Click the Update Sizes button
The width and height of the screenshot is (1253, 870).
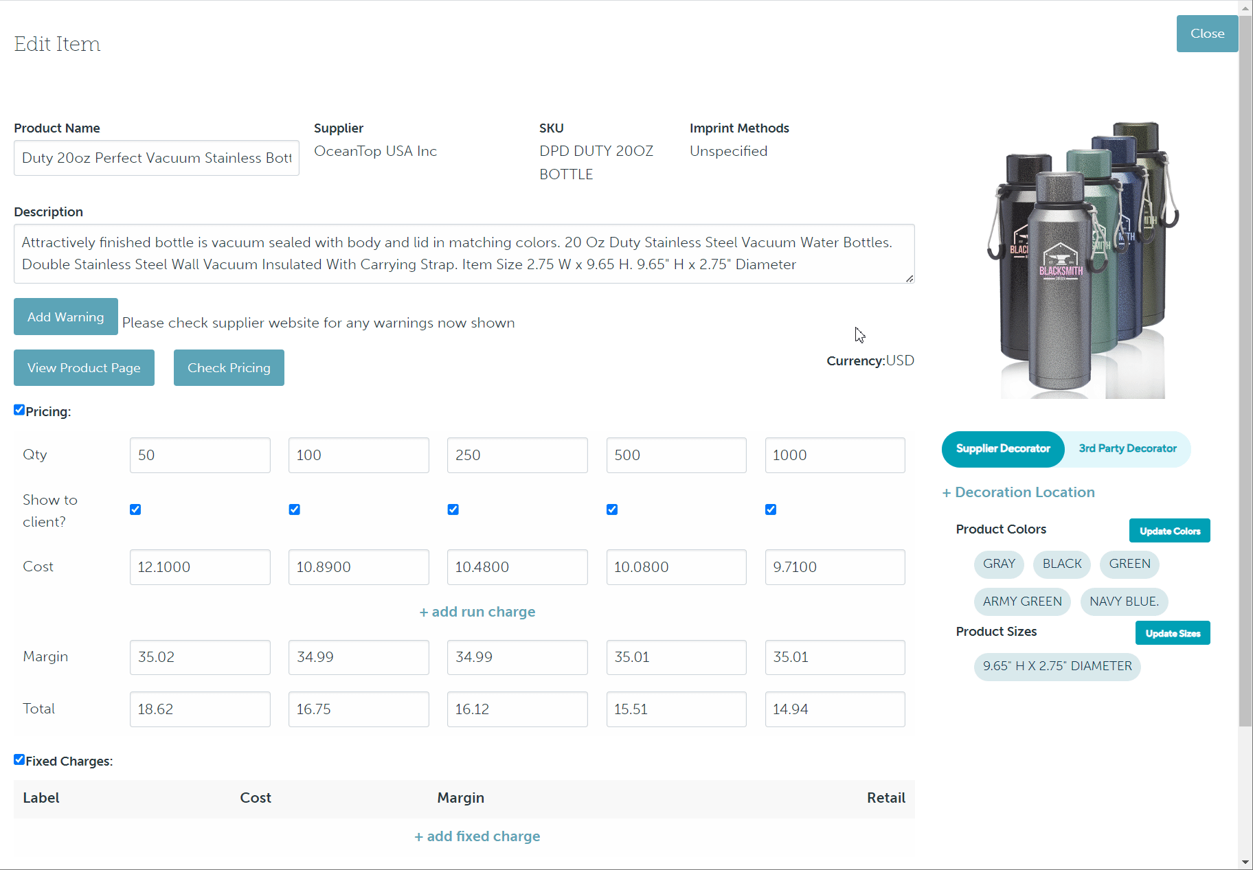(x=1172, y=632)
